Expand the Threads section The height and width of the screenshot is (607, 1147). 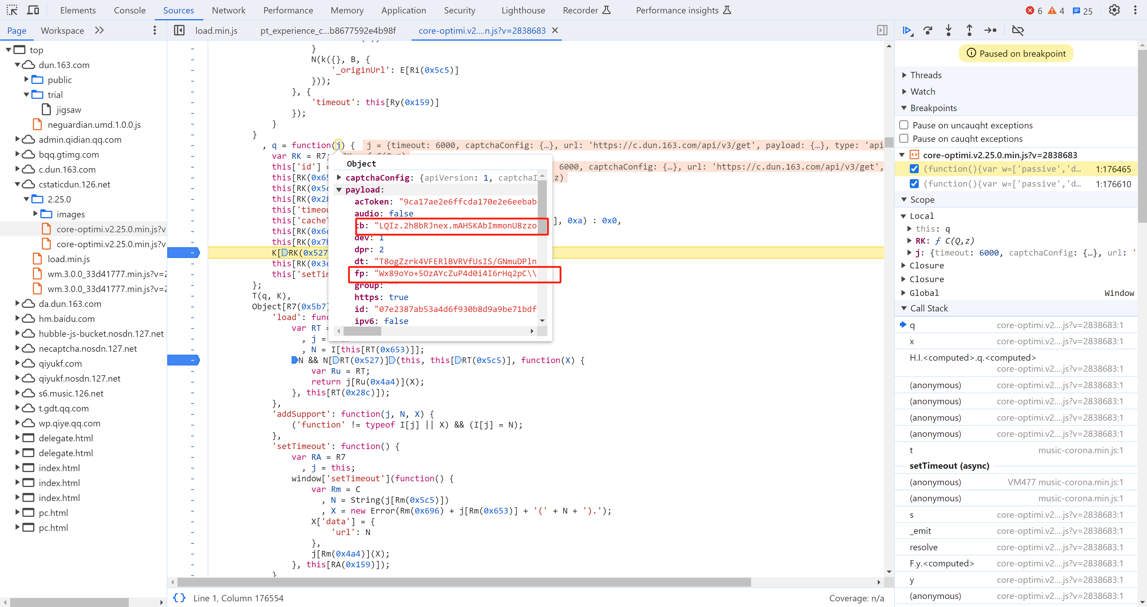coord(904,75)
